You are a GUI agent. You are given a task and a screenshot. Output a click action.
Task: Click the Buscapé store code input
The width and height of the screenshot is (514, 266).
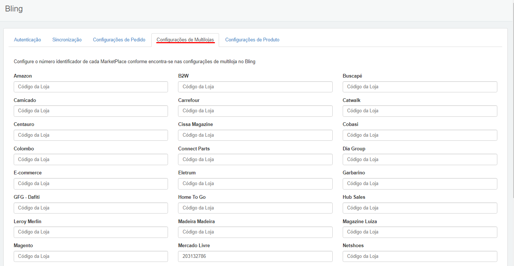420,87
